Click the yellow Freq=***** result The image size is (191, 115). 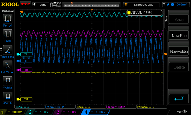[x=83, y=107]
